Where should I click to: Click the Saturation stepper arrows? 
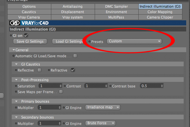point(60,86)
